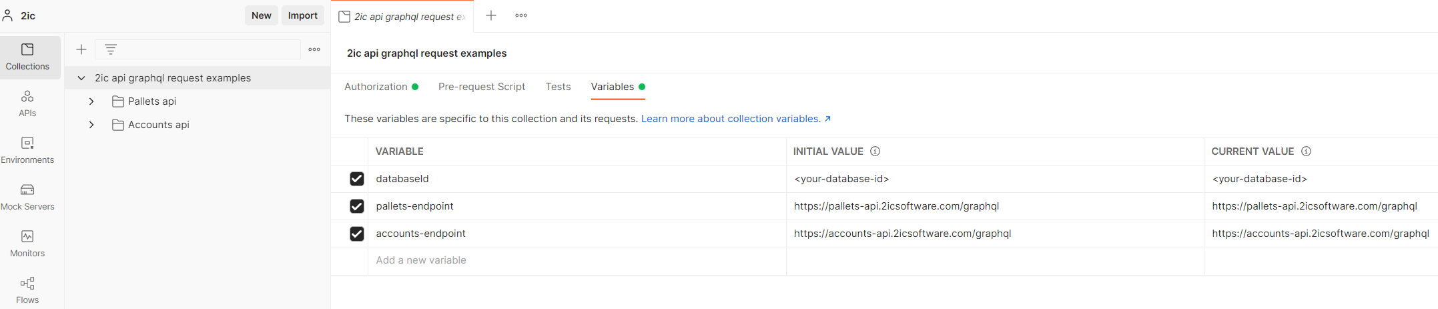Open the Monitors sidebar section
The height and width of the screenshot is (309, 1438).
pos(27,244)
